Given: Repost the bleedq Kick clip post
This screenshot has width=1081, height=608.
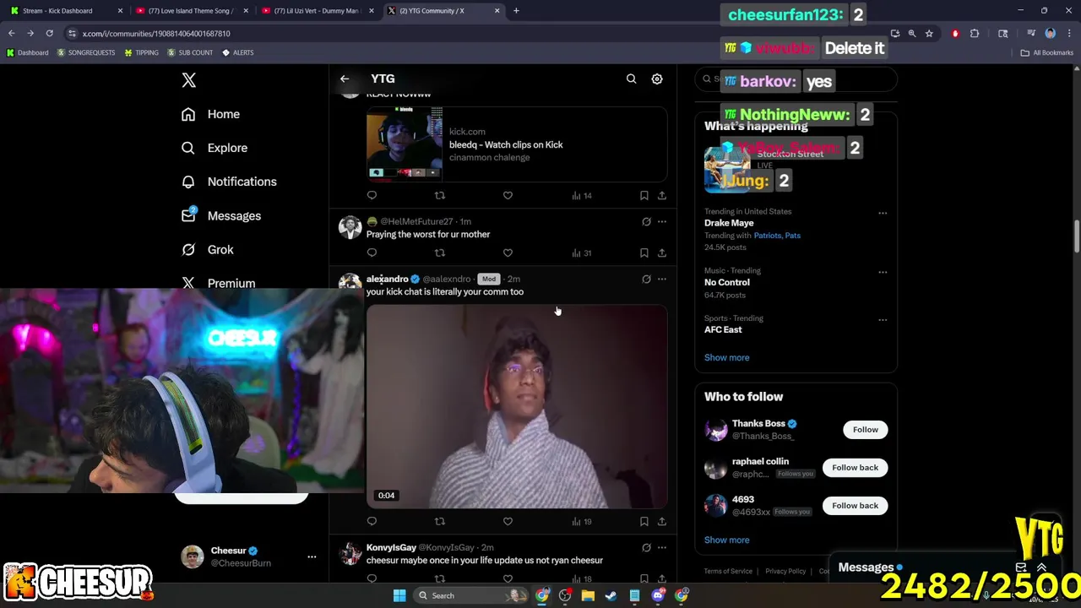Looking at the screenshot, I should (x=439, y=196).
